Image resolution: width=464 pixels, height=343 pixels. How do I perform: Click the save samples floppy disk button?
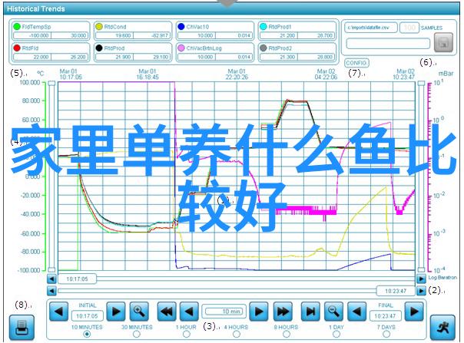click(x=443, y=42)
